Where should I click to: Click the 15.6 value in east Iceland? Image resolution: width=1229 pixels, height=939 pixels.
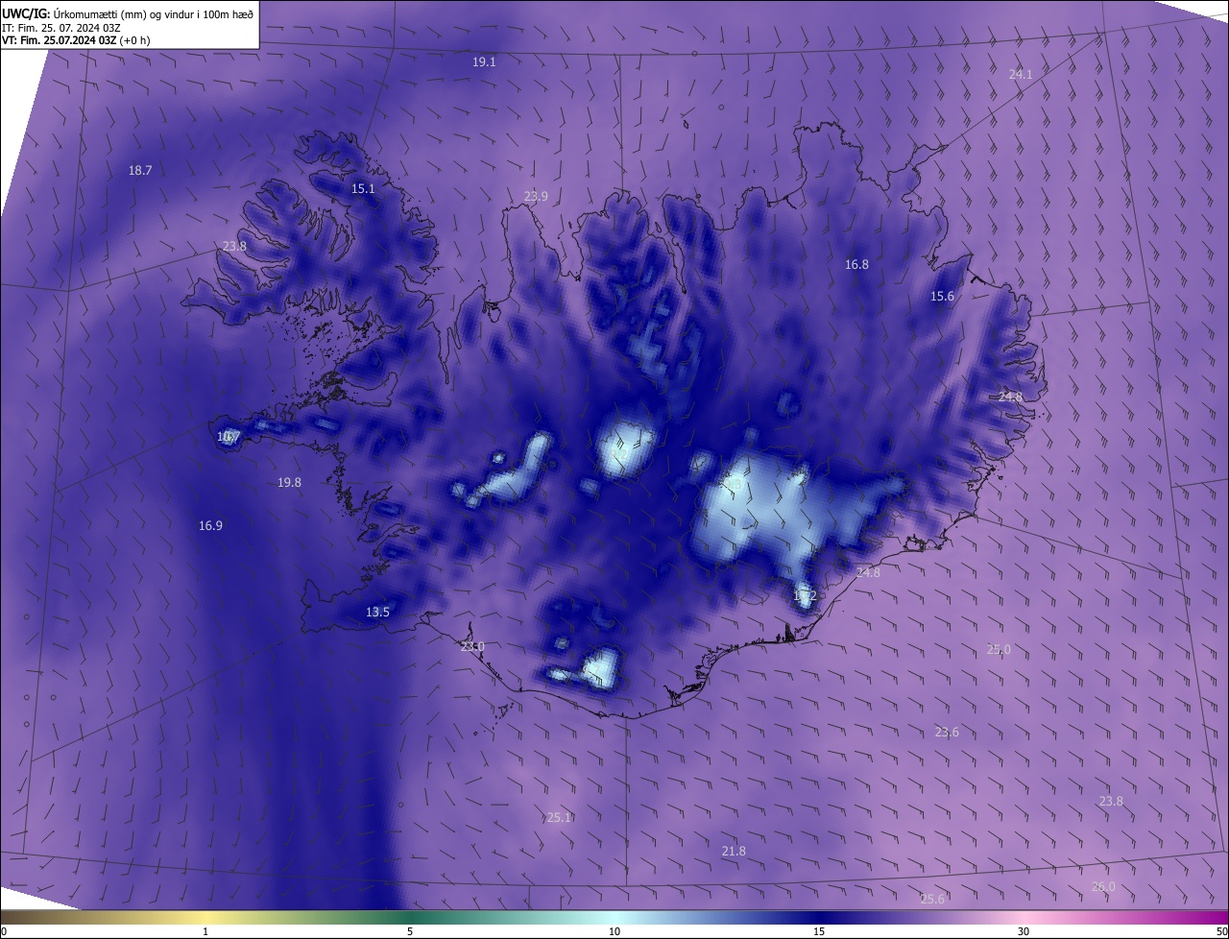pyautogui.click(x=943, y=297)
